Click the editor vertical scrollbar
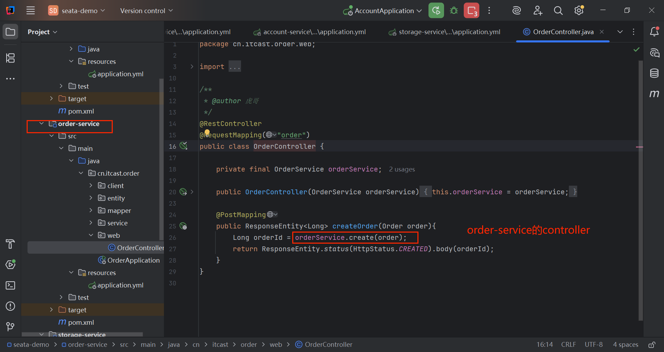 640,190
